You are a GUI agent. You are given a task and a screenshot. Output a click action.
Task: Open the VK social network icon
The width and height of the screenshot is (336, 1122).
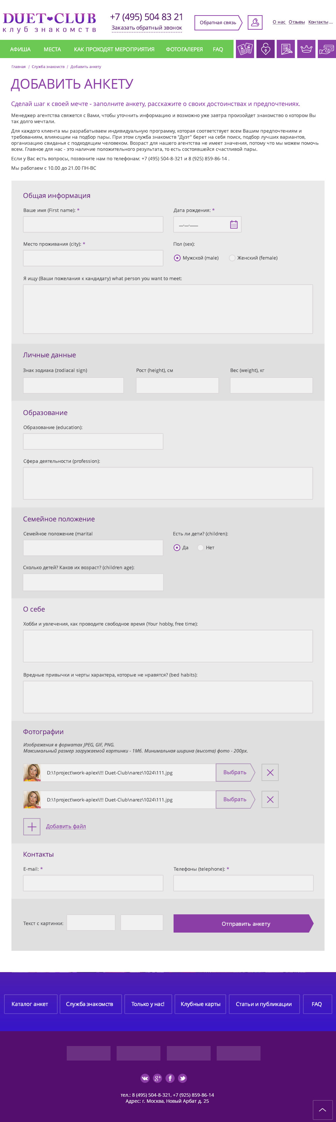(145, 1078)
